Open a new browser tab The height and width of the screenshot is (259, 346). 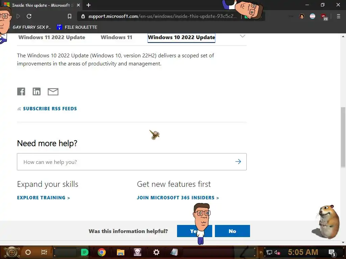(x=89, y=5)
